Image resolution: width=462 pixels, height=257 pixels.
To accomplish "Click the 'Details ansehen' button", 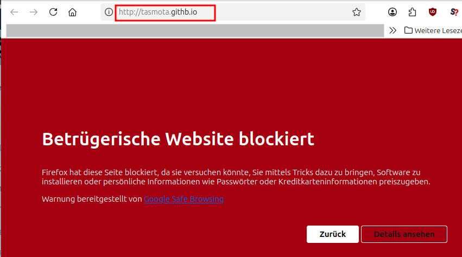I will tap(404, 234).
